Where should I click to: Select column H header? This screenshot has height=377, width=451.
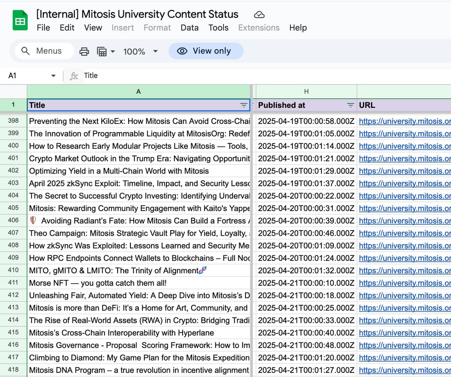(x=306, y=91)
